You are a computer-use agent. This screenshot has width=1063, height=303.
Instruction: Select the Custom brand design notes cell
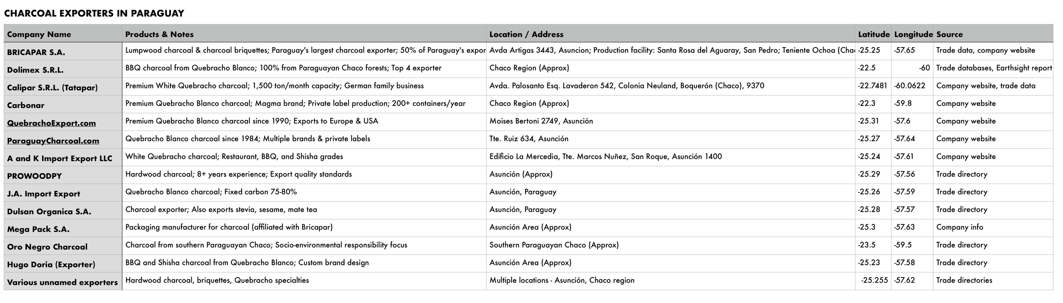click(304, 263)
